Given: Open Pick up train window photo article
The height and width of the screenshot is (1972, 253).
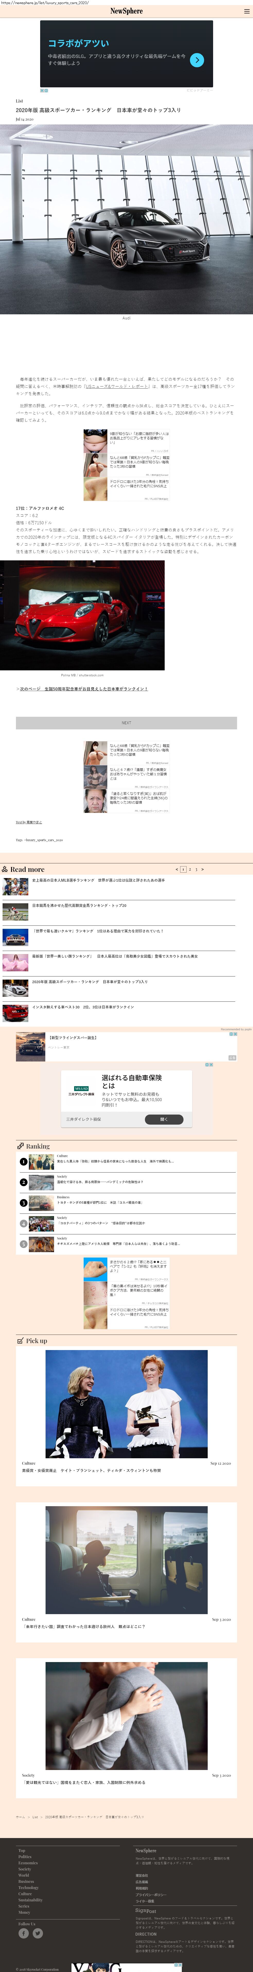Looking at the screenshot, I should point(126,1560).
